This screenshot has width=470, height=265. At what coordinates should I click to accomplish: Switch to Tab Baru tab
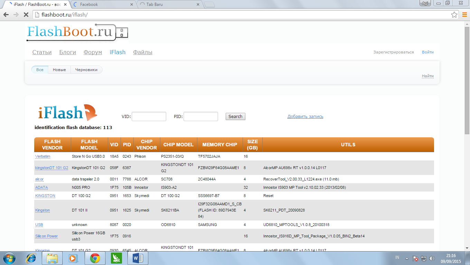click(x=169, y=4)
